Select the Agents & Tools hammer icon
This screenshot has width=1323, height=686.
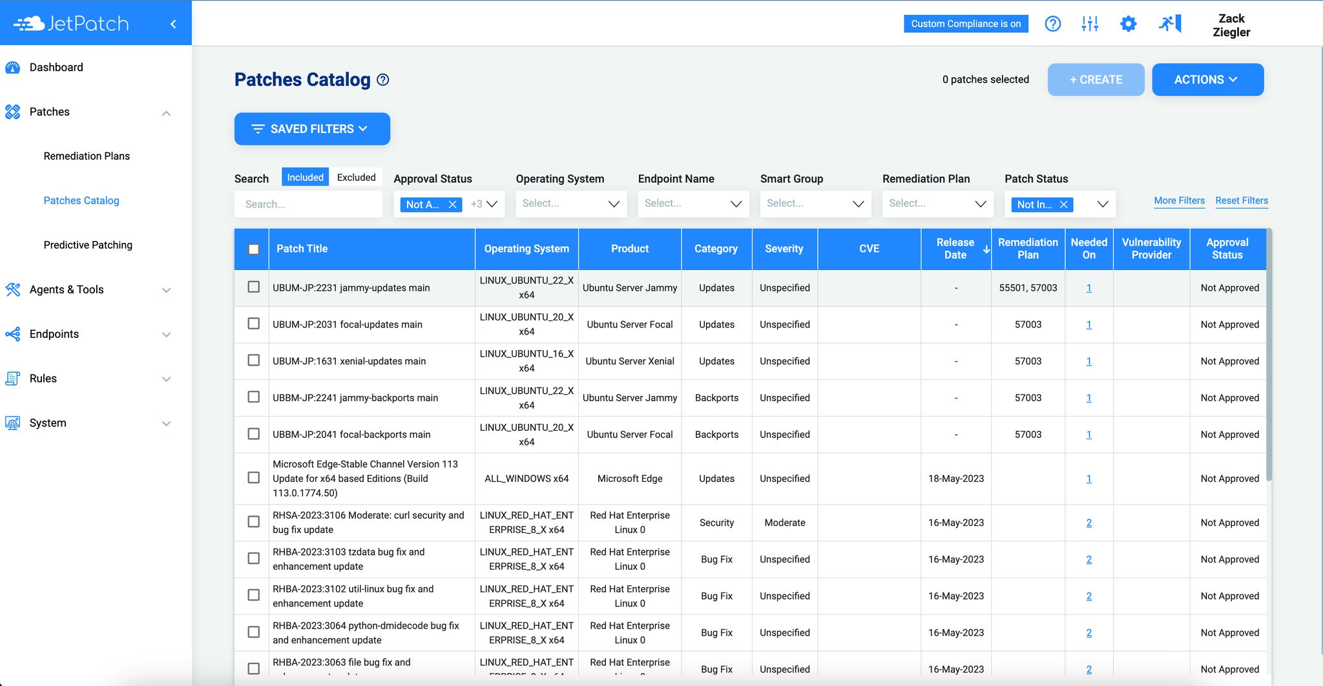[12, 289]
